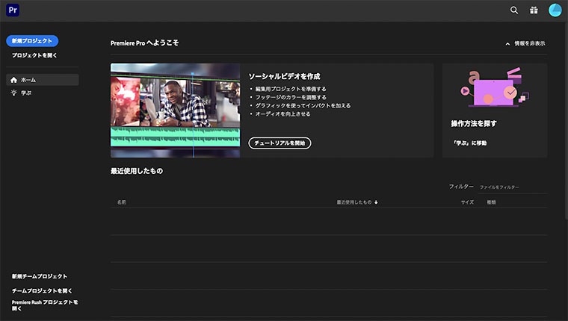The width and height of the screenshot is (568, 321).
Task: Click the グラフィックを使ってインパクトを加える bullet
Action: [x=303, y=106]
